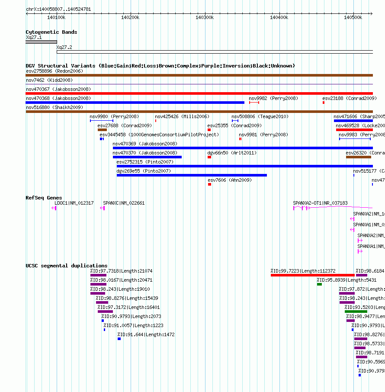Click the %ID:98.9477 duplication label
385x392 pixels.
point(366,316)
